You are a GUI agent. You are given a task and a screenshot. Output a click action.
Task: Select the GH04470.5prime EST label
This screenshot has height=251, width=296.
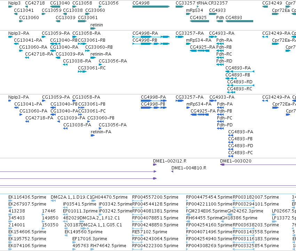110,197
